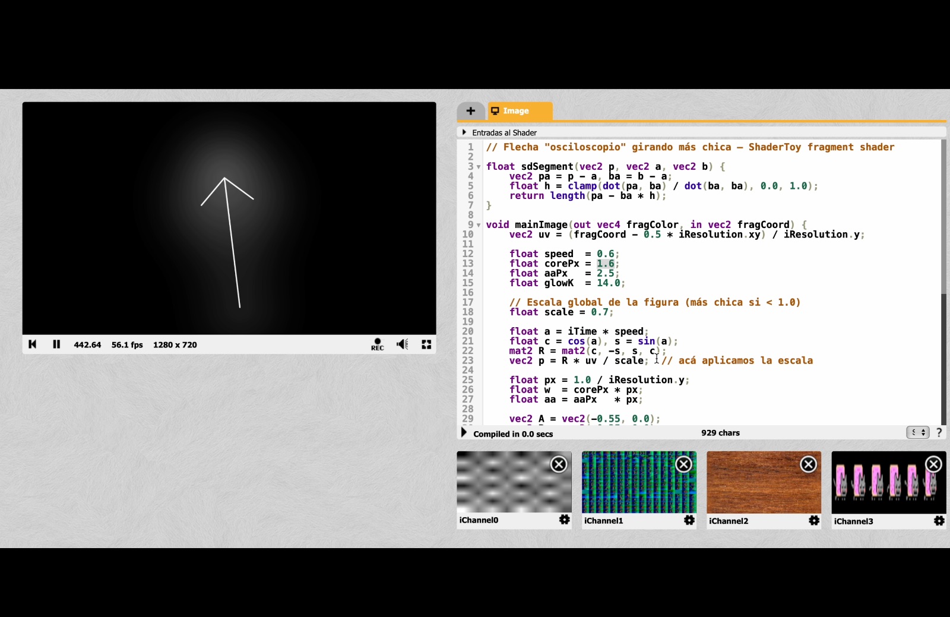The height and width of the screenshot is (617, 950).
Task: Open the editor help question mark
Action: coord(939,433)
